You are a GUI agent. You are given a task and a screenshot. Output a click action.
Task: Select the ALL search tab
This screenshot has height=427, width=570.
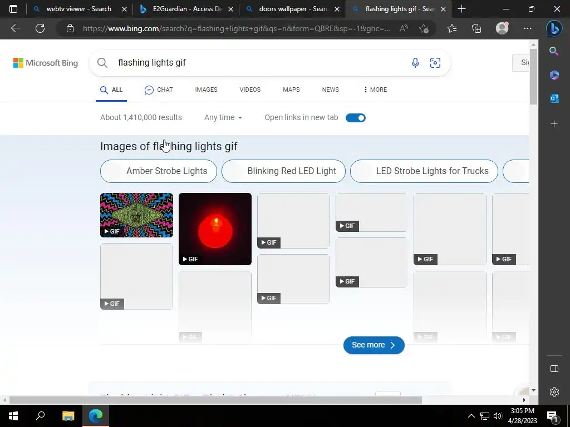(111, 90)
